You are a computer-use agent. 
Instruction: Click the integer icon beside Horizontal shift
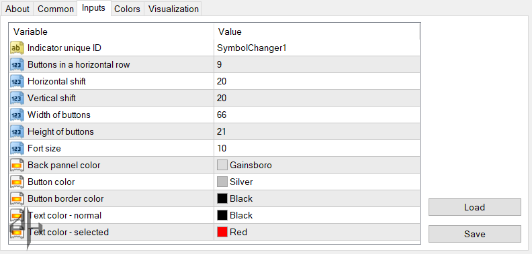coord(17,81)
